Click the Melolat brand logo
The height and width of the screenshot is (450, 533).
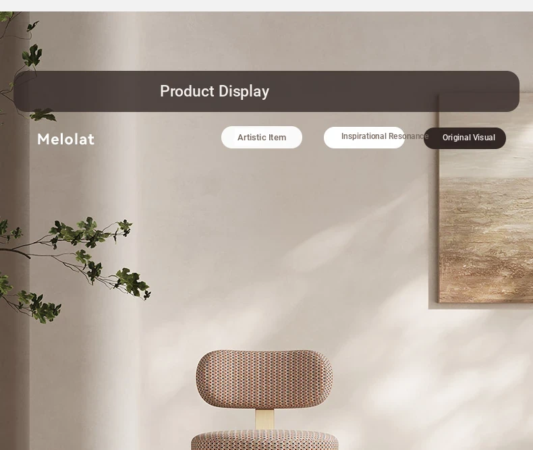[x=65, y=140]
